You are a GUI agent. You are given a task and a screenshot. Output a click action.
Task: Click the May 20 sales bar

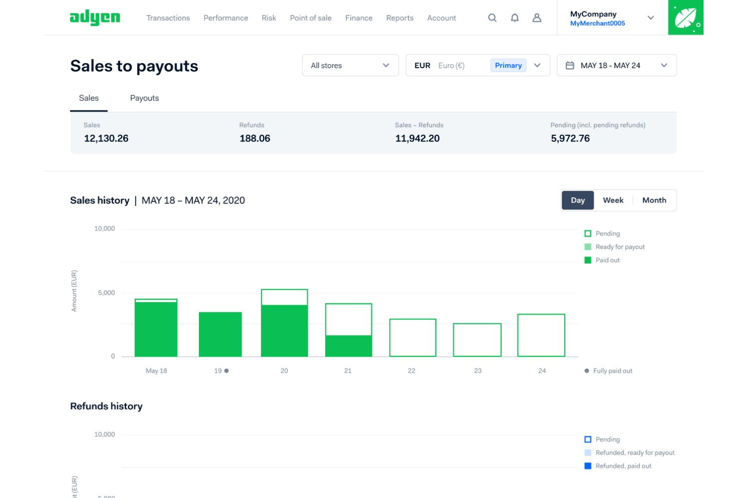pos(284,323)
